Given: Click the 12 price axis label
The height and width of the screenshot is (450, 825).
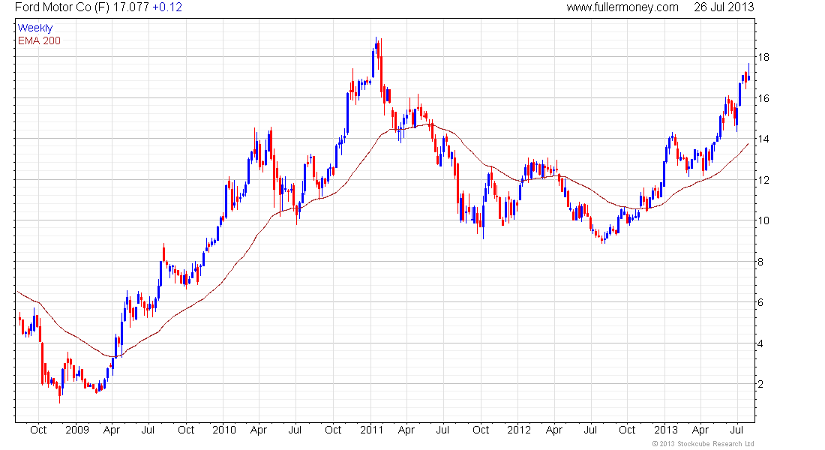Looking at the screenshot, I should (763, 180).
